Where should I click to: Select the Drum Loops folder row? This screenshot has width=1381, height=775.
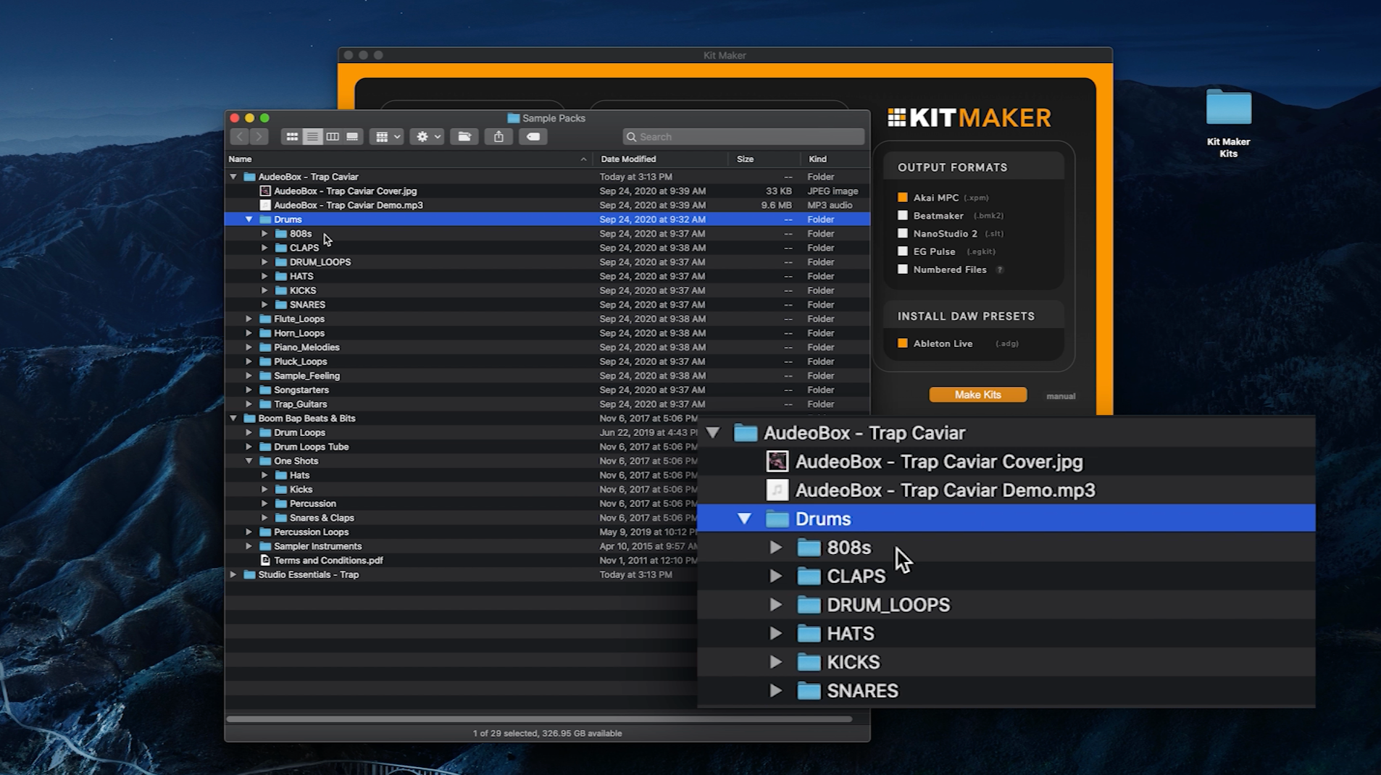(x=461, y=432)
